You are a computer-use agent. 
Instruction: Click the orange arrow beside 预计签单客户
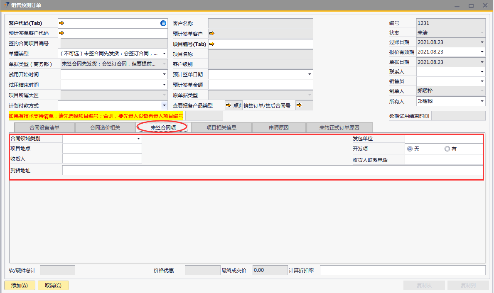tap(211, 34)
